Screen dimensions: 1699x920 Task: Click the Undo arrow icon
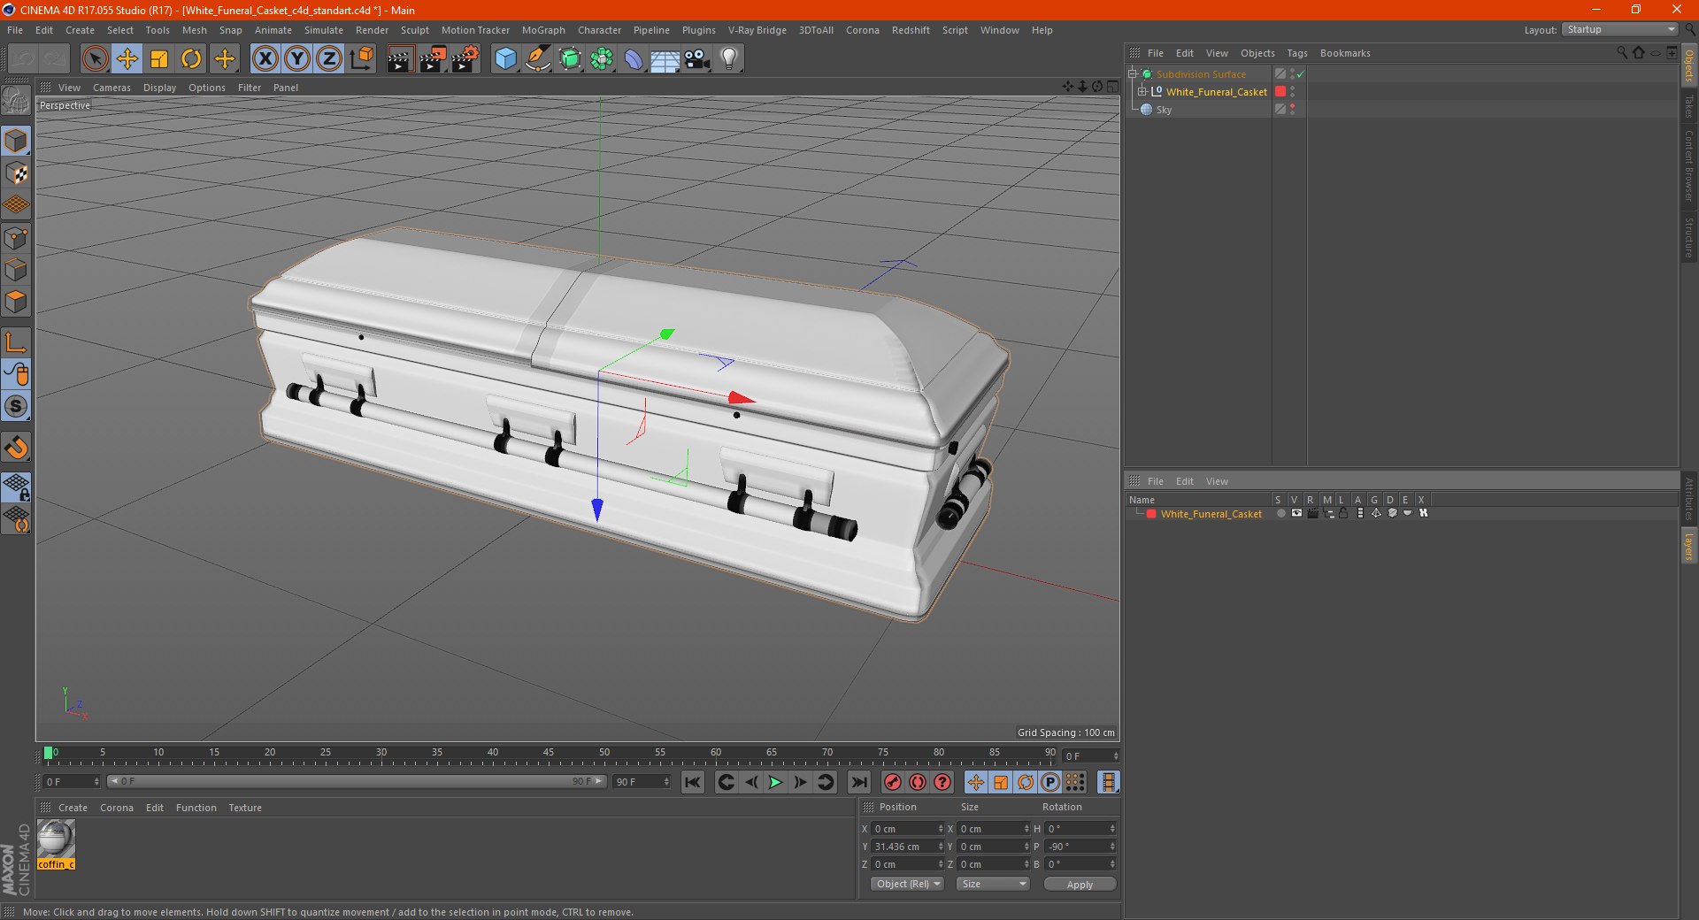[x=23, y=59]
